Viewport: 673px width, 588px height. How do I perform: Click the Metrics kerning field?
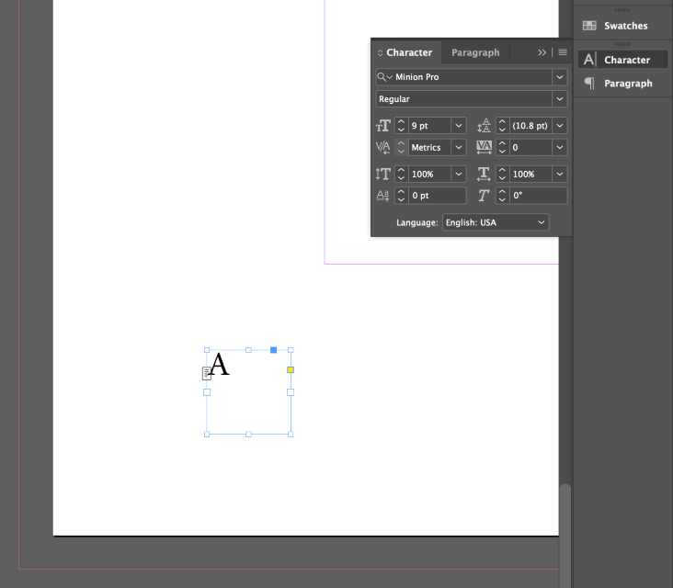pos(429,148)
